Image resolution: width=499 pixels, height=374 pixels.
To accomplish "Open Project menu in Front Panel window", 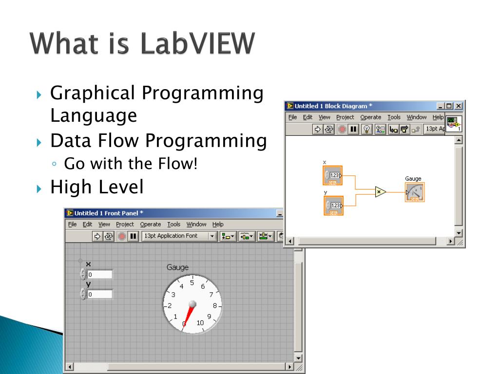I will click(125, 224).
